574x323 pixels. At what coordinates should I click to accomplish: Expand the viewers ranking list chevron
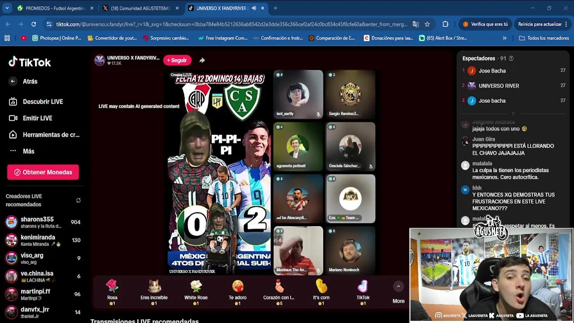tap(513, 113)
